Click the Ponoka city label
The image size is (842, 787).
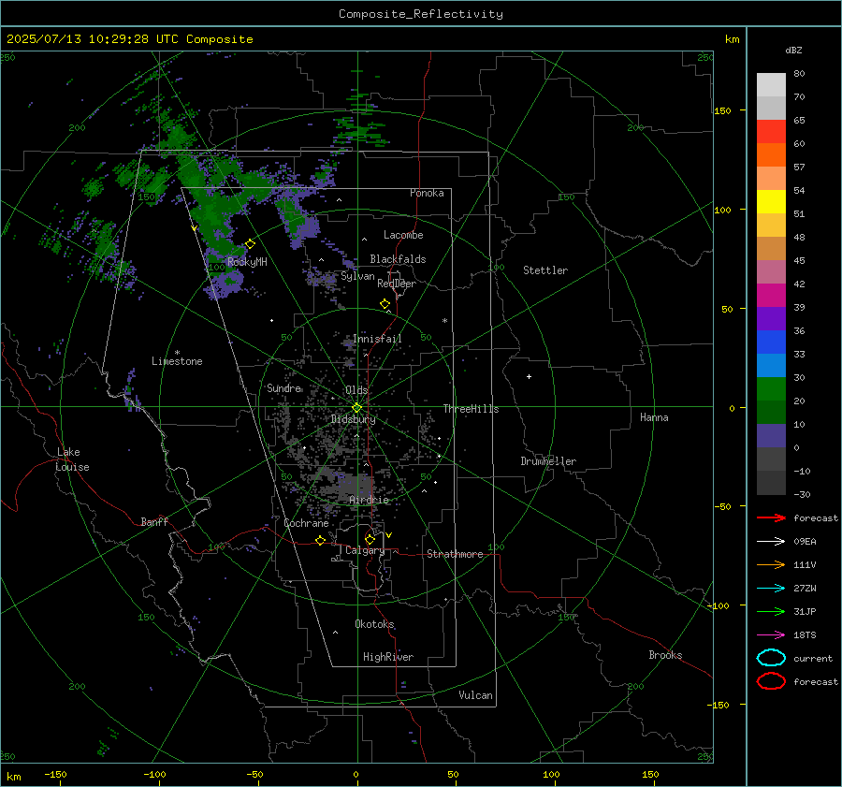pyautogui.click(x=427, y=193)
